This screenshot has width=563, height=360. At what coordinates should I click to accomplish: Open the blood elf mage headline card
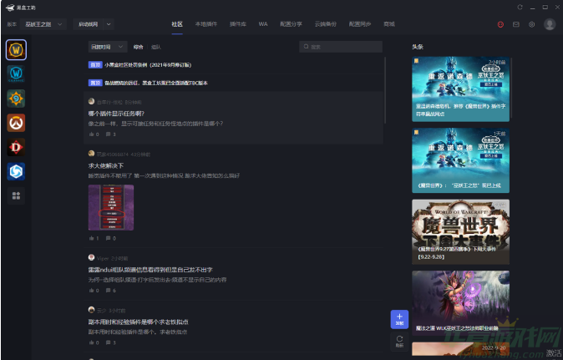coord(460,303)
